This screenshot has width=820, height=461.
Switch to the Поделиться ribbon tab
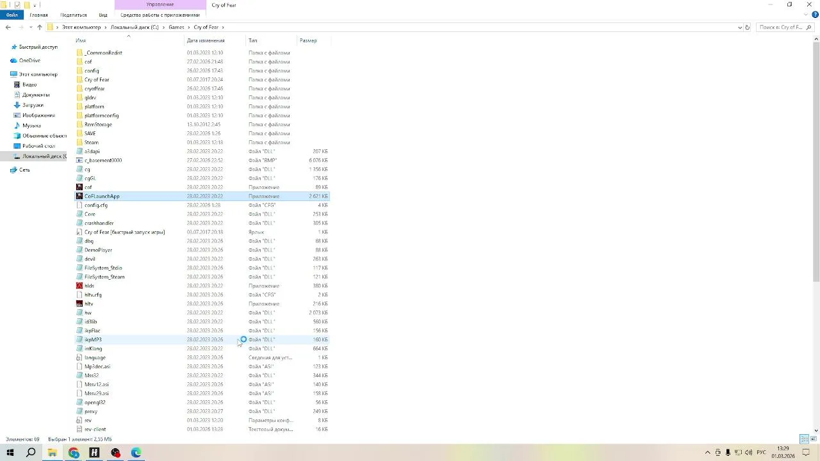(x=74, y=15)
